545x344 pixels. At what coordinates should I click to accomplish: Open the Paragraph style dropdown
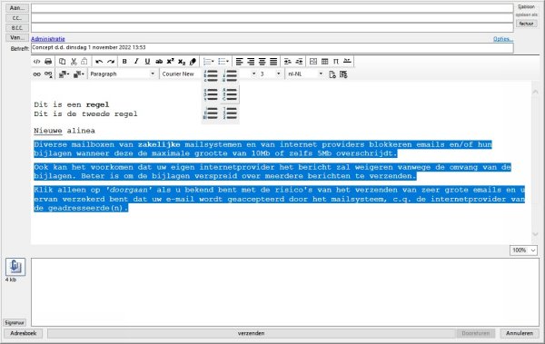coord(122,74)
